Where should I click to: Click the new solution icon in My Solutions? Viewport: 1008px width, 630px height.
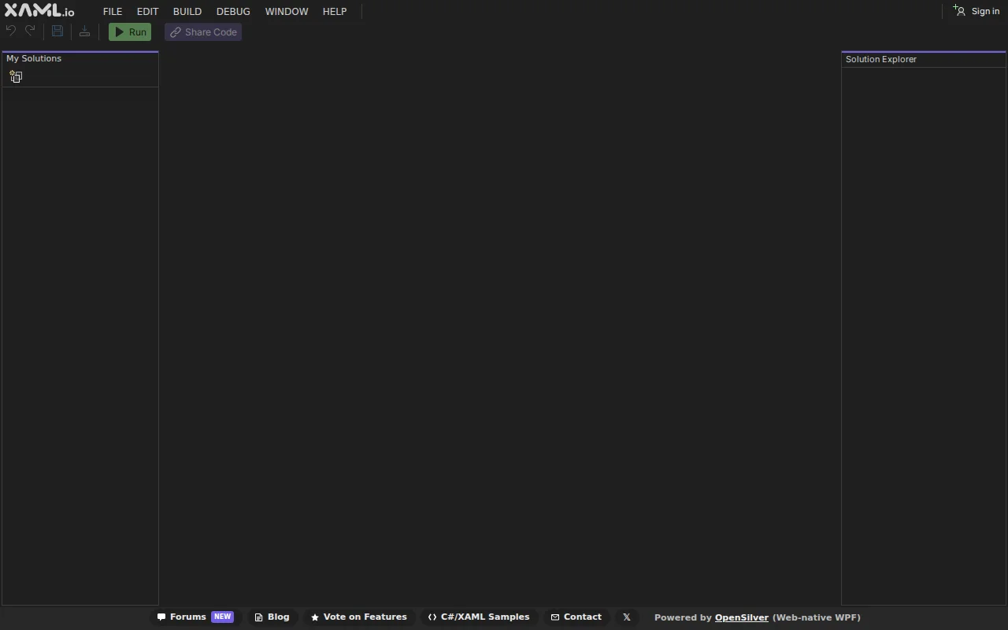pyautogui.click(x=16, y=76)
